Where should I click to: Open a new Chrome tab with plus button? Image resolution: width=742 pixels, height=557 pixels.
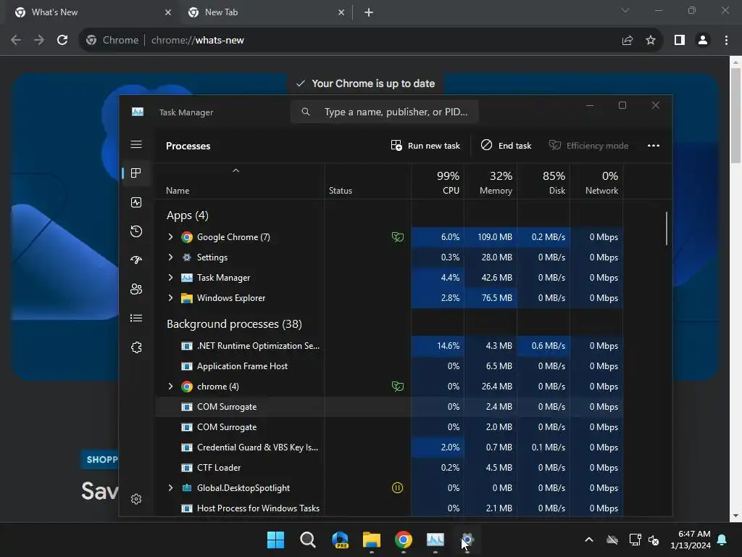[369, 12]
